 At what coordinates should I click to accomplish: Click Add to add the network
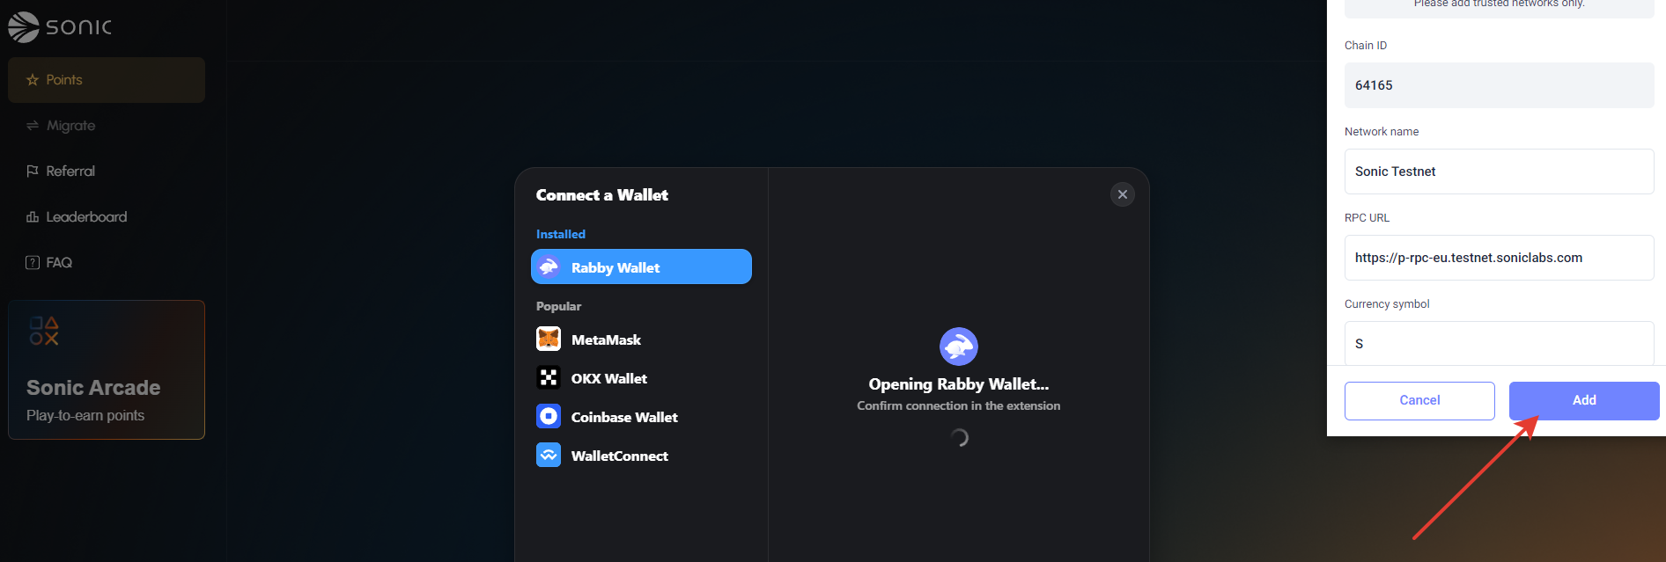pos(1584,401)
